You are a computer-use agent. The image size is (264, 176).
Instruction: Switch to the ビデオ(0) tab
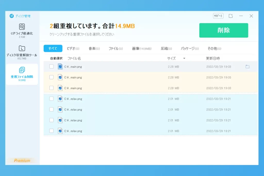tap(73, 48)
